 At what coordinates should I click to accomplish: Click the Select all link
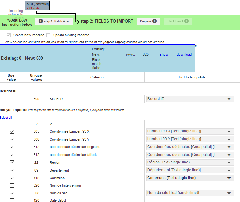pyautogui.click(x=6, y=118)
